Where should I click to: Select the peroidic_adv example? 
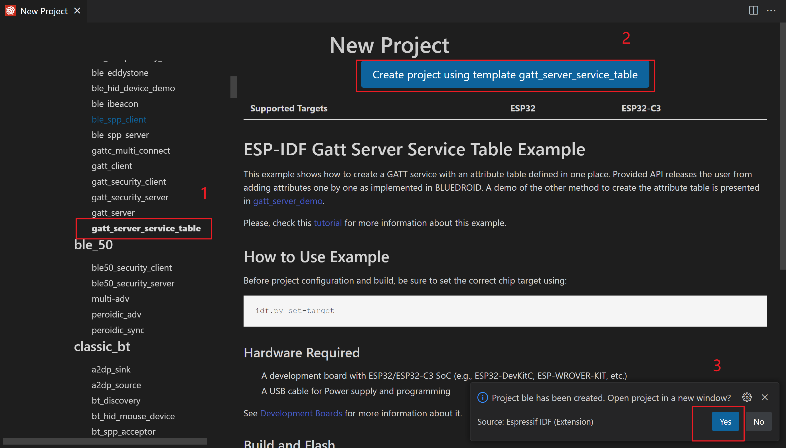(116, 315)
